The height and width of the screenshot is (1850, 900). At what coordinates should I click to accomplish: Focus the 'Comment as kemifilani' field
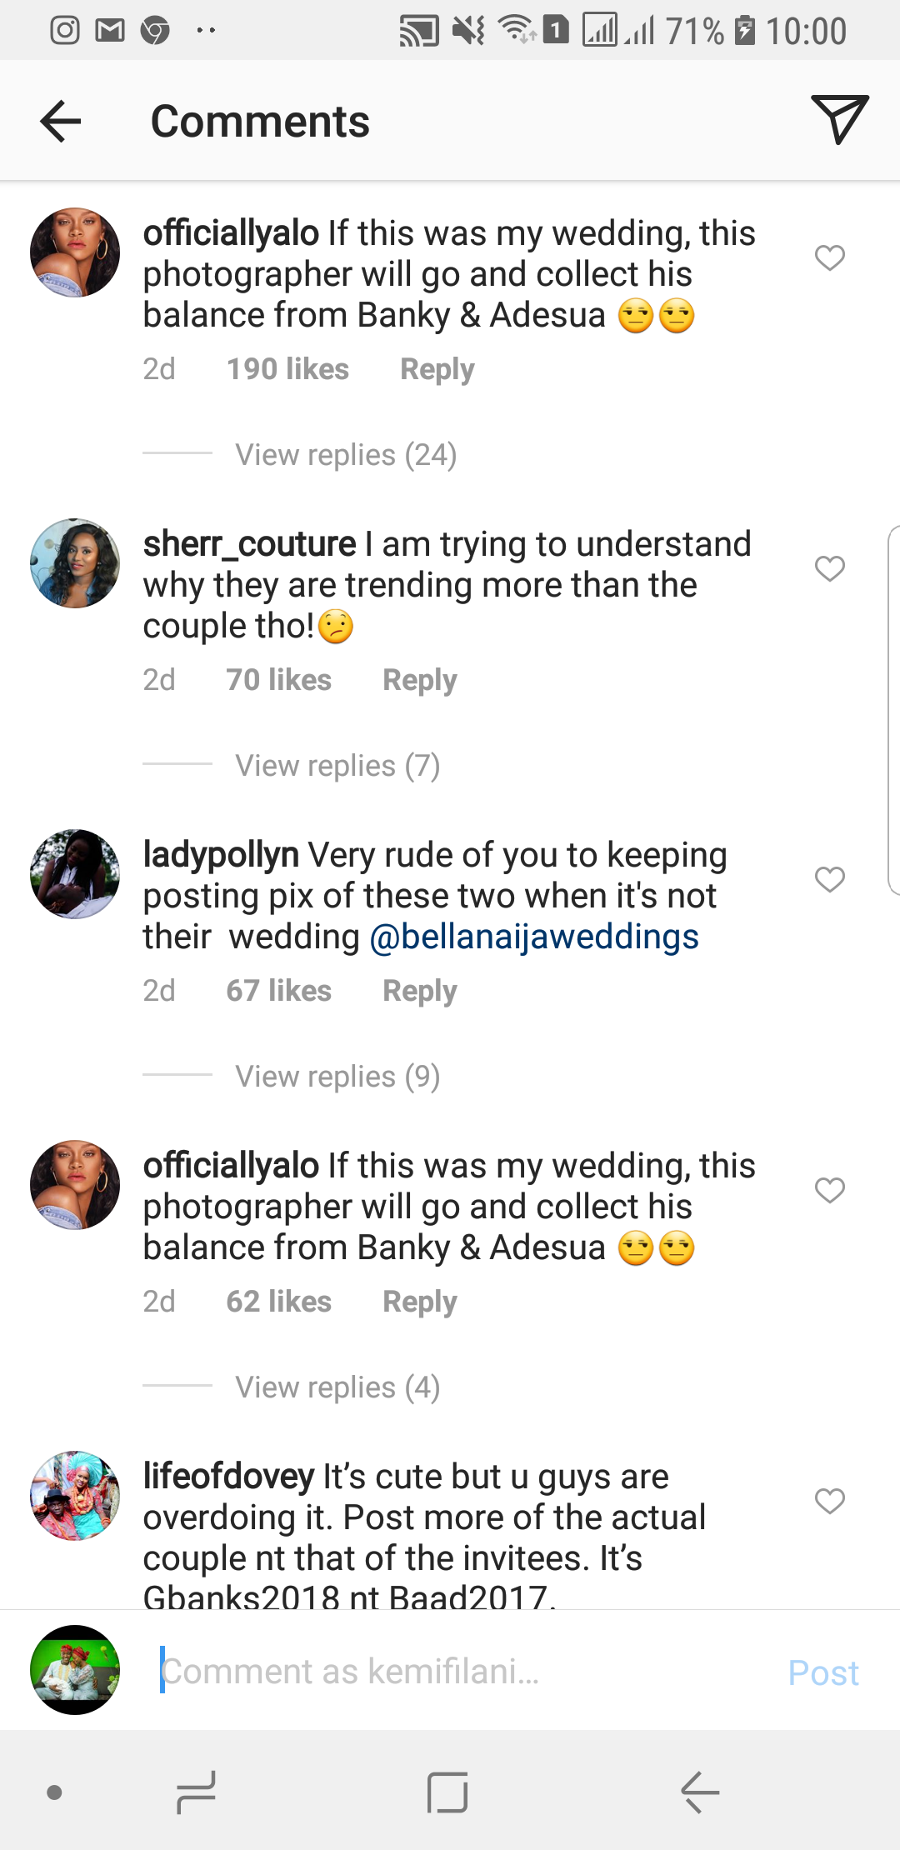click(x=450, y=1672)
